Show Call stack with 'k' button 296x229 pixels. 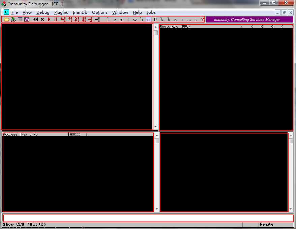[162, 20]
